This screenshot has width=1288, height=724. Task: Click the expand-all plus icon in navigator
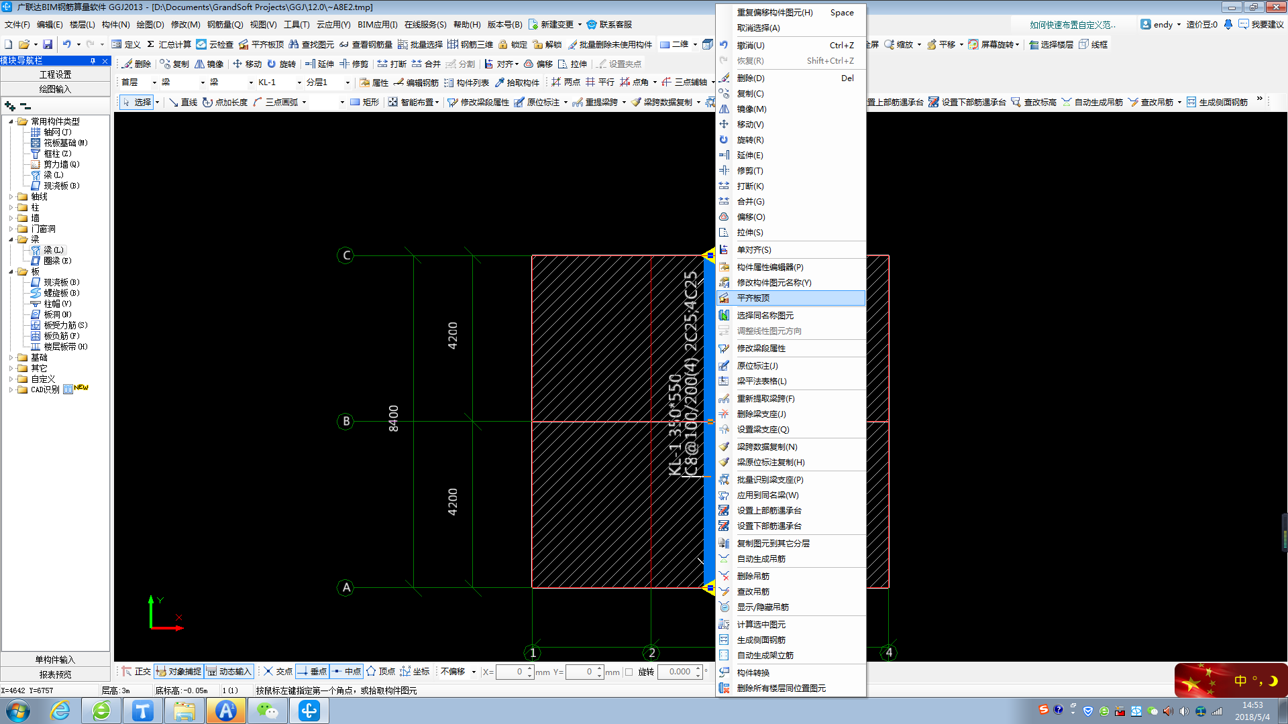click(9, 106)
